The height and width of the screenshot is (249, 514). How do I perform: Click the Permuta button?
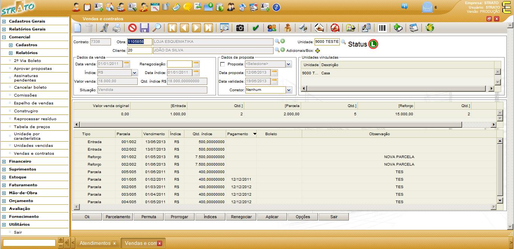[149, 217]
